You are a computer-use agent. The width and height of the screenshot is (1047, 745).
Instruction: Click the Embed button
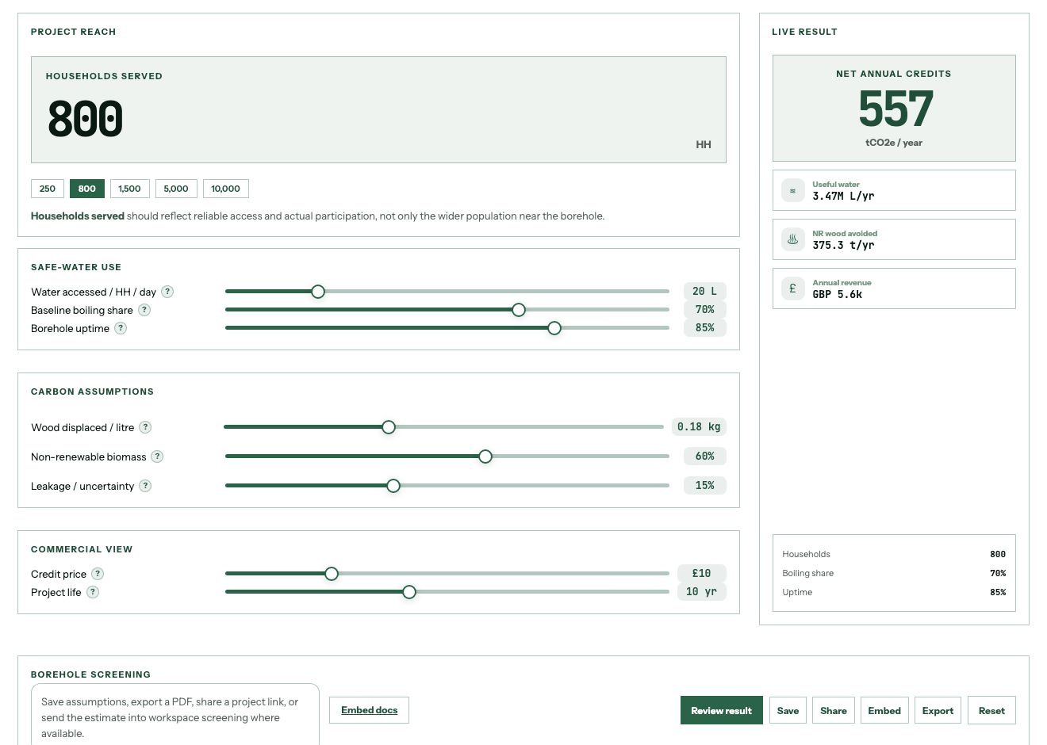pos(884,711)
